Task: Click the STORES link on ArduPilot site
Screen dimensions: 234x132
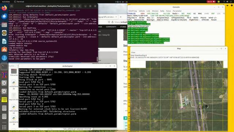Action: (123, 27)
